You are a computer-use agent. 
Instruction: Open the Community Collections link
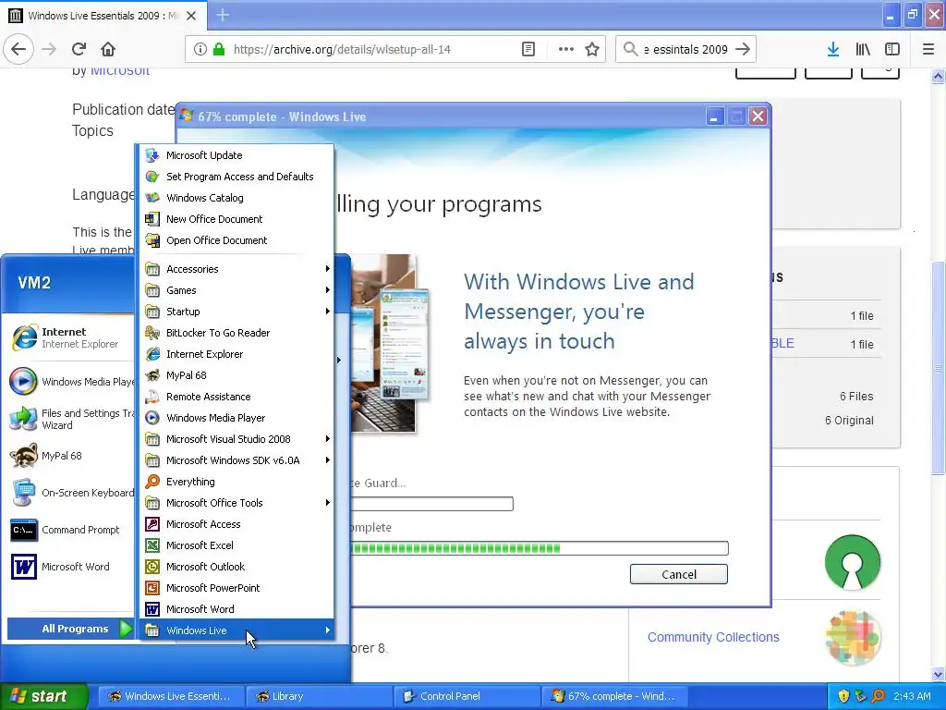point(713,637)
